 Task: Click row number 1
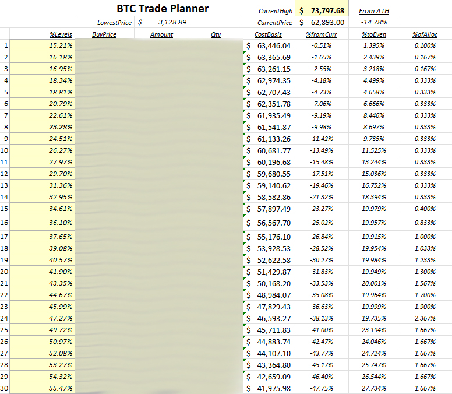pyautogui.click(x=6, y=45)
